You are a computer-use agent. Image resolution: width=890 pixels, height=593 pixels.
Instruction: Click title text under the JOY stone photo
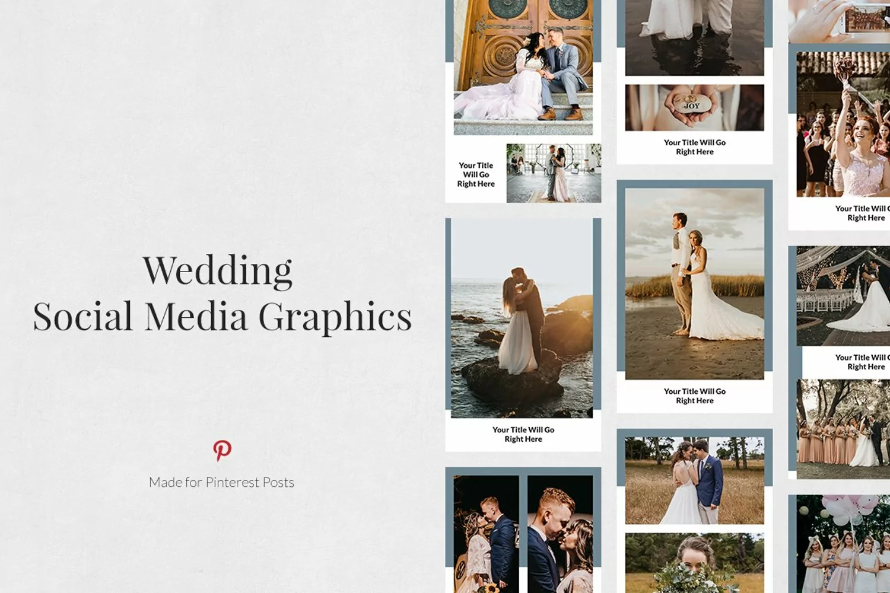tap(694, 147)
